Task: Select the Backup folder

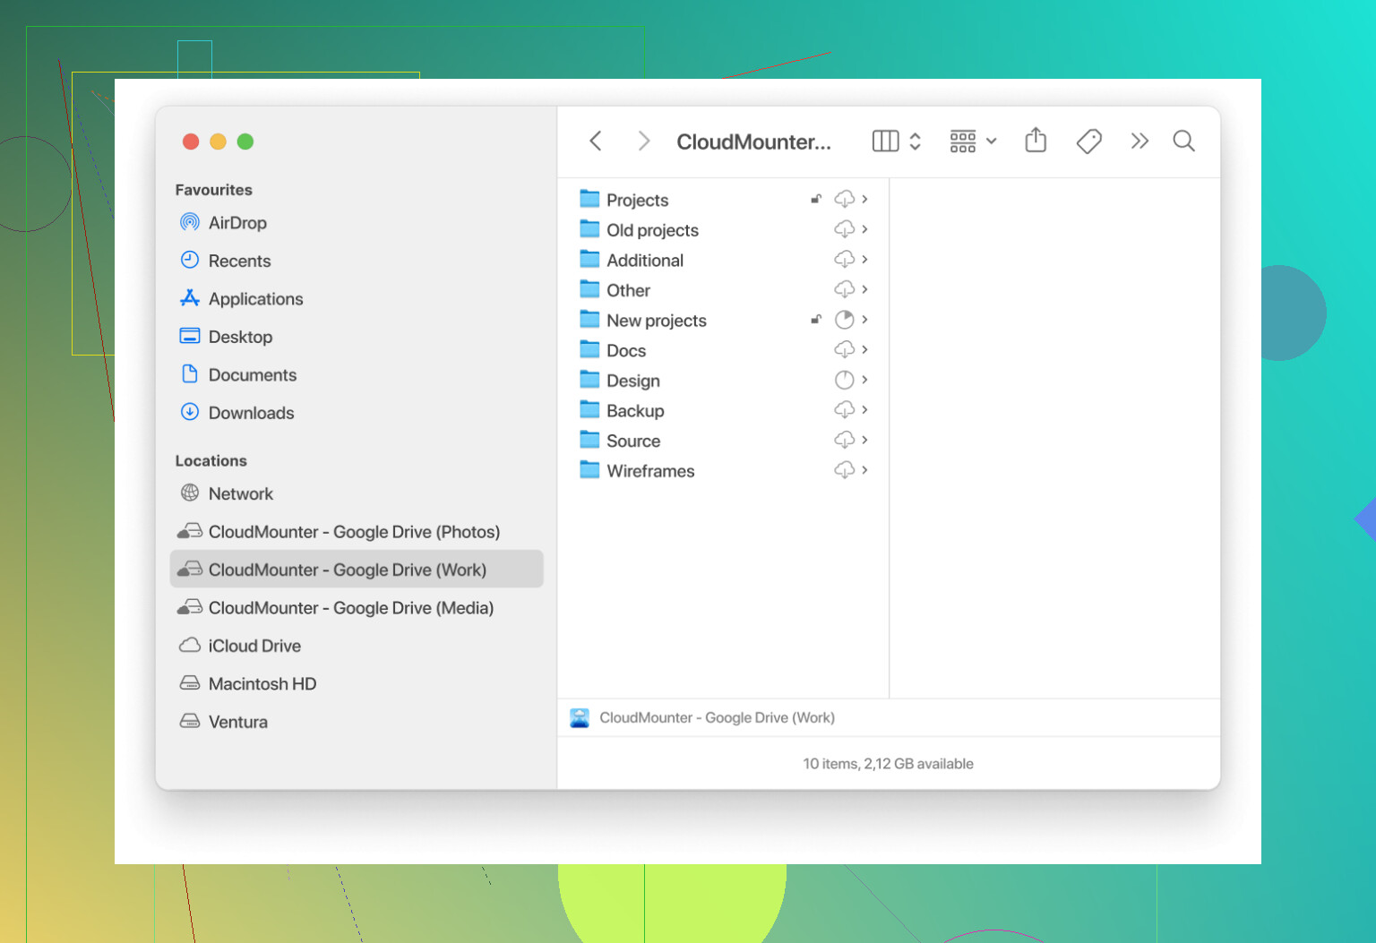Action: point(635,411)
